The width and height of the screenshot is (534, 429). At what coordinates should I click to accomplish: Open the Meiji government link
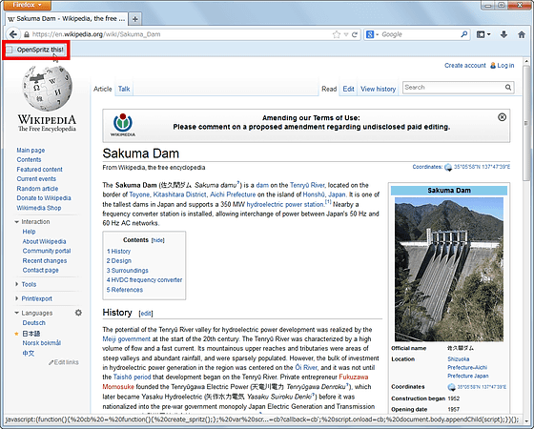[x=126, y=339]
